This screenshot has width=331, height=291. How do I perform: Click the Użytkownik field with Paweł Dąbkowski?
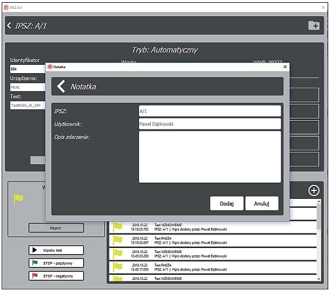[x=210, y=124]
